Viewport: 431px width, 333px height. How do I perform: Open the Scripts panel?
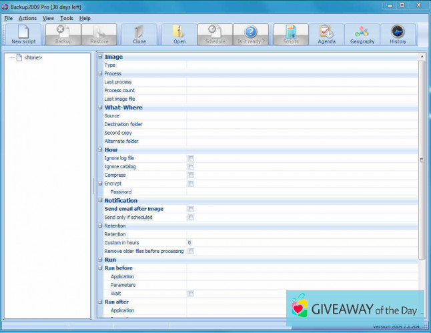pyautogui.click(x=290, y=34)
